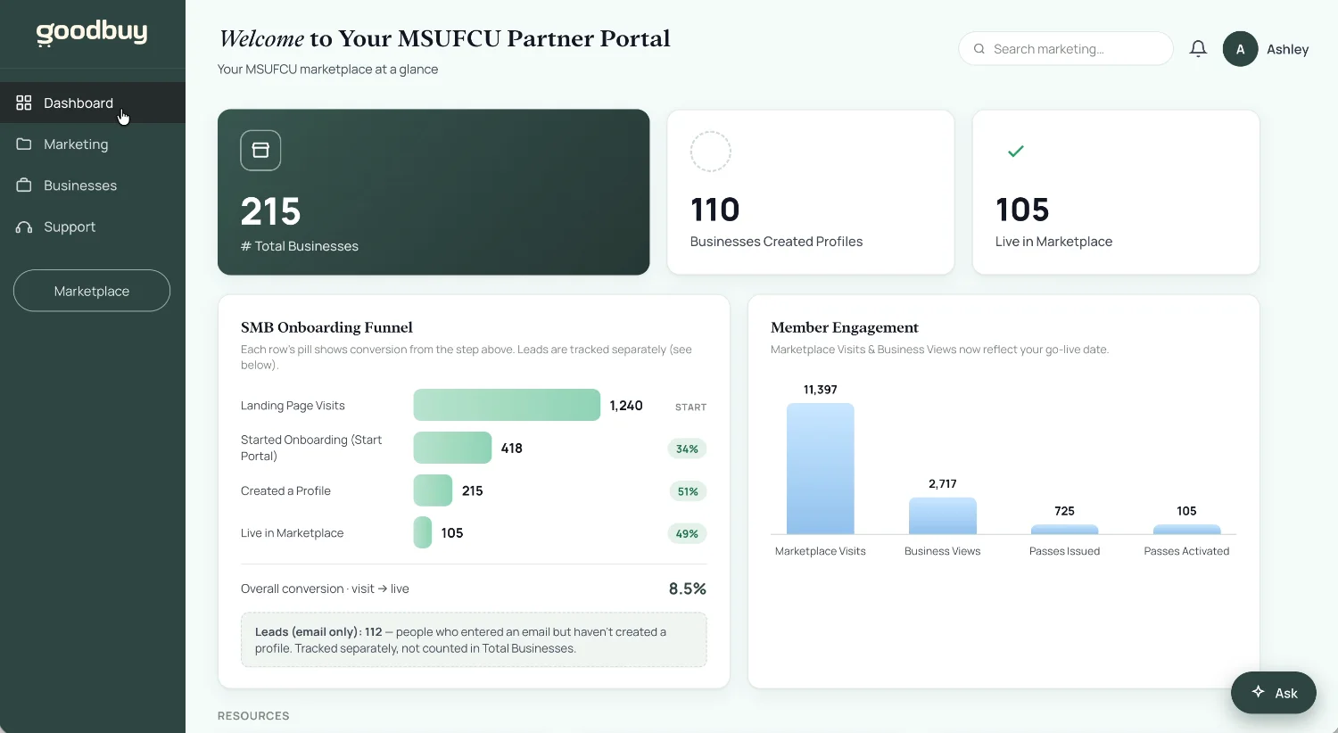Go to the Businesses section

point(93,185)
